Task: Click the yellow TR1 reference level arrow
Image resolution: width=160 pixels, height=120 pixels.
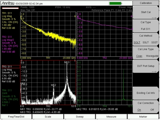Action: [21, 16]
